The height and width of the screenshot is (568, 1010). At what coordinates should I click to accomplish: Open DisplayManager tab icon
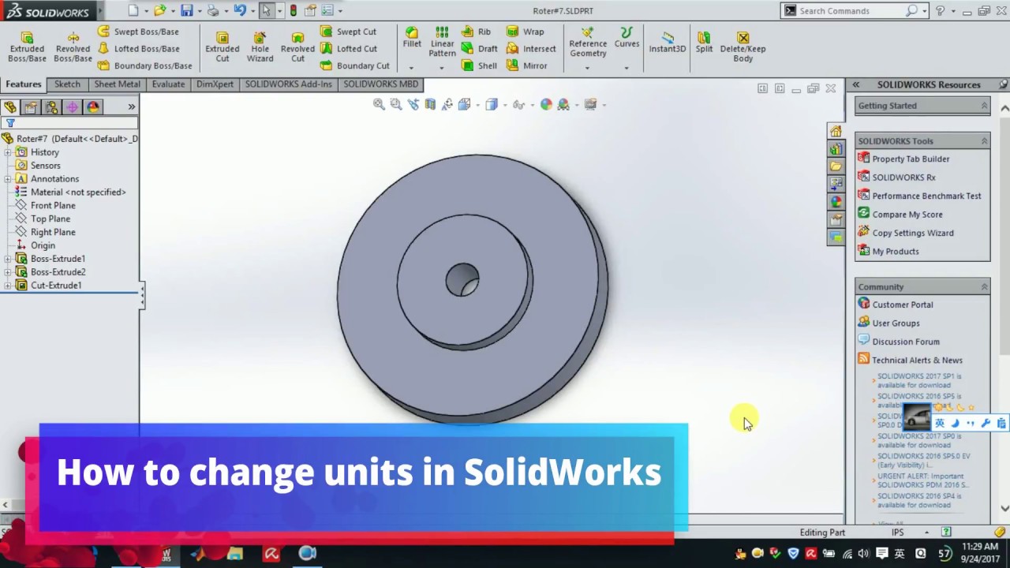92,107
